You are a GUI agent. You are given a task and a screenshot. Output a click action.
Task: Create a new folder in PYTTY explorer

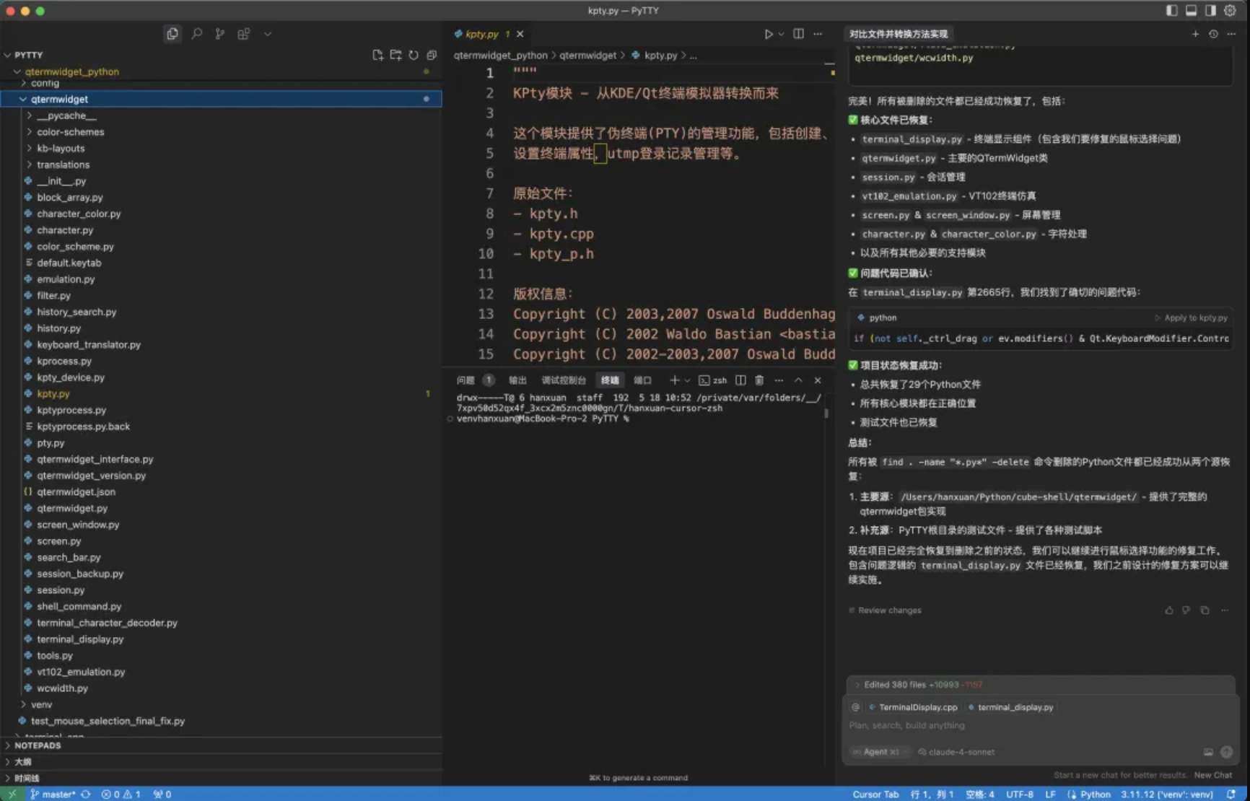point(395,55)
